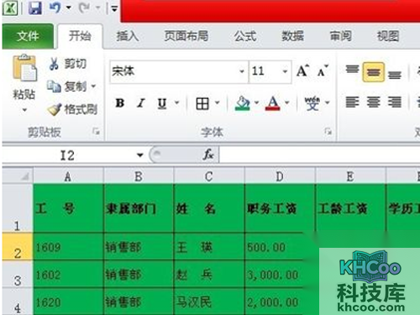Save the workbook with the floppy icon
The image size is (420, 315).
pos(35,8)
